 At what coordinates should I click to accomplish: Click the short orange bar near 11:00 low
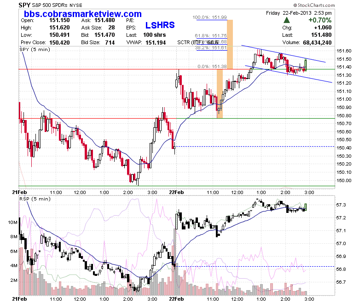(220, 94)
